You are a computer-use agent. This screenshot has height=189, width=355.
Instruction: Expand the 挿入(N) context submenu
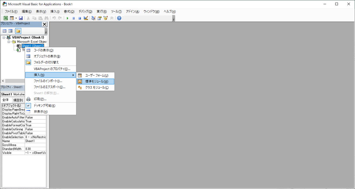pyautogui.click(x=50, y=75)
